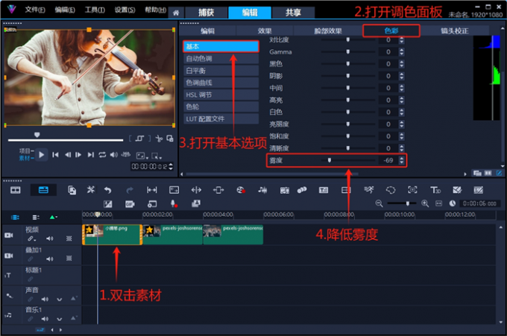Mute the 音乐1 music track
507x336 pixels.
coord(46,318)
